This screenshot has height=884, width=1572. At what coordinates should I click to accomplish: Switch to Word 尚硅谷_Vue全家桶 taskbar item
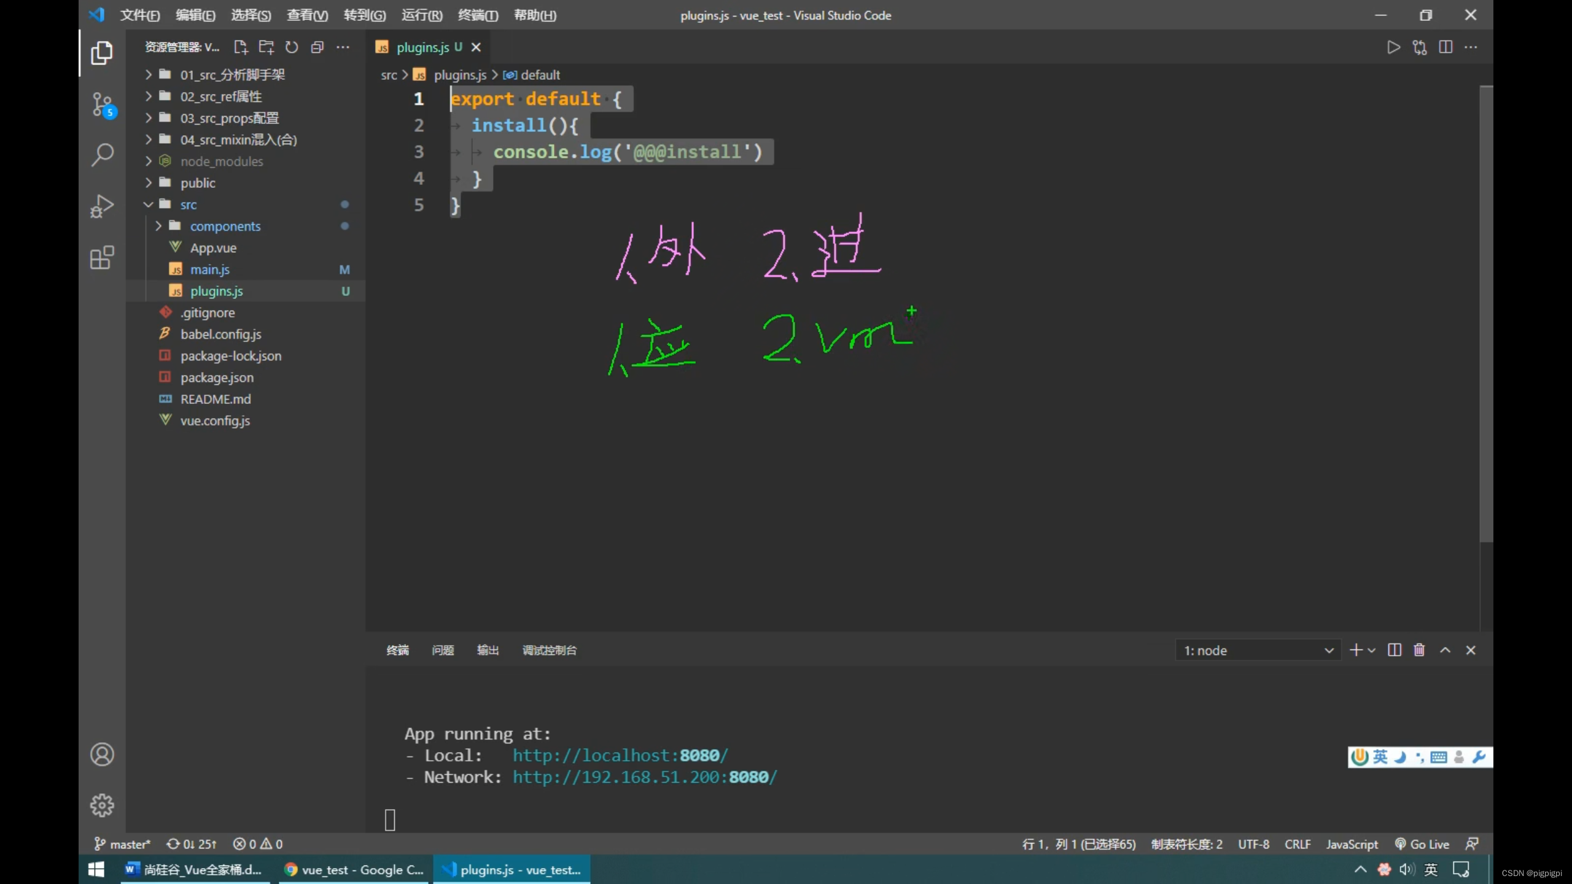pyautogui.click(x=195, y=869)
